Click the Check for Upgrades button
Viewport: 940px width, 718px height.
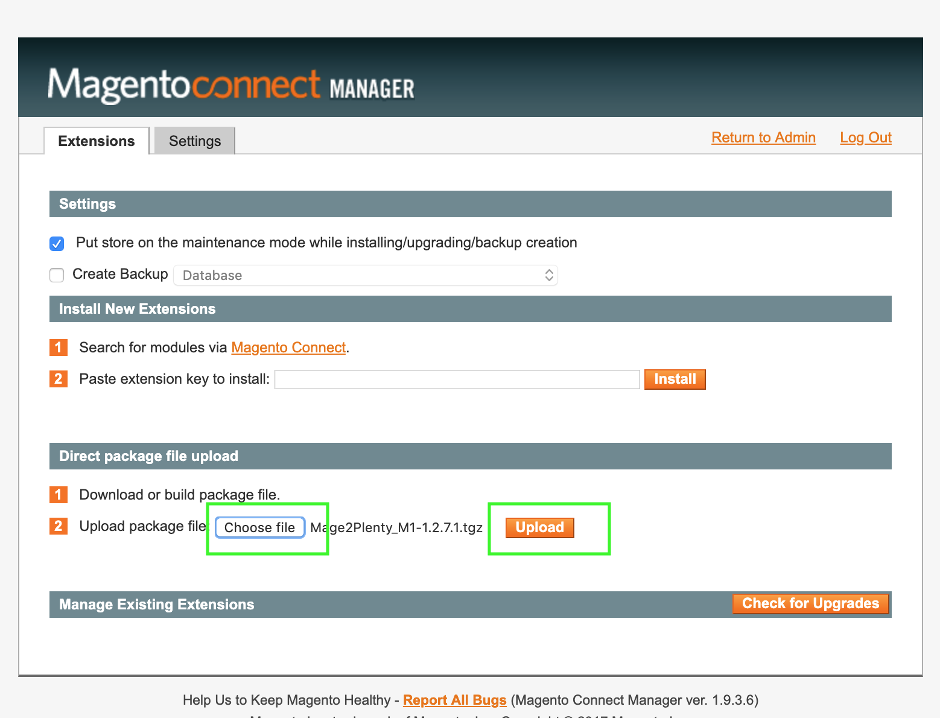[810, 603]
